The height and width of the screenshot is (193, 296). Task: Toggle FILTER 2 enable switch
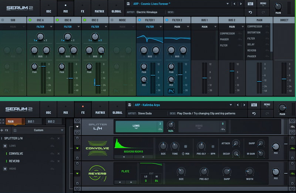tap(167, 20)
